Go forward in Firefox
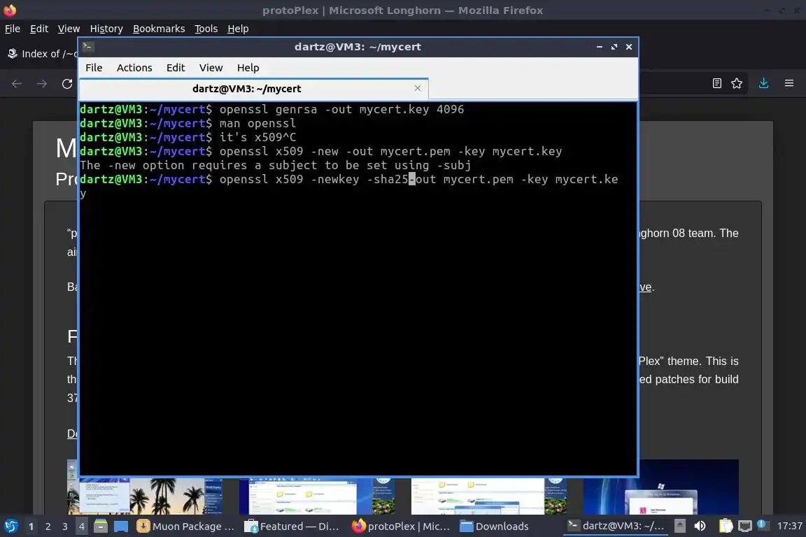The image size is (806, 537). click(42, 84)
